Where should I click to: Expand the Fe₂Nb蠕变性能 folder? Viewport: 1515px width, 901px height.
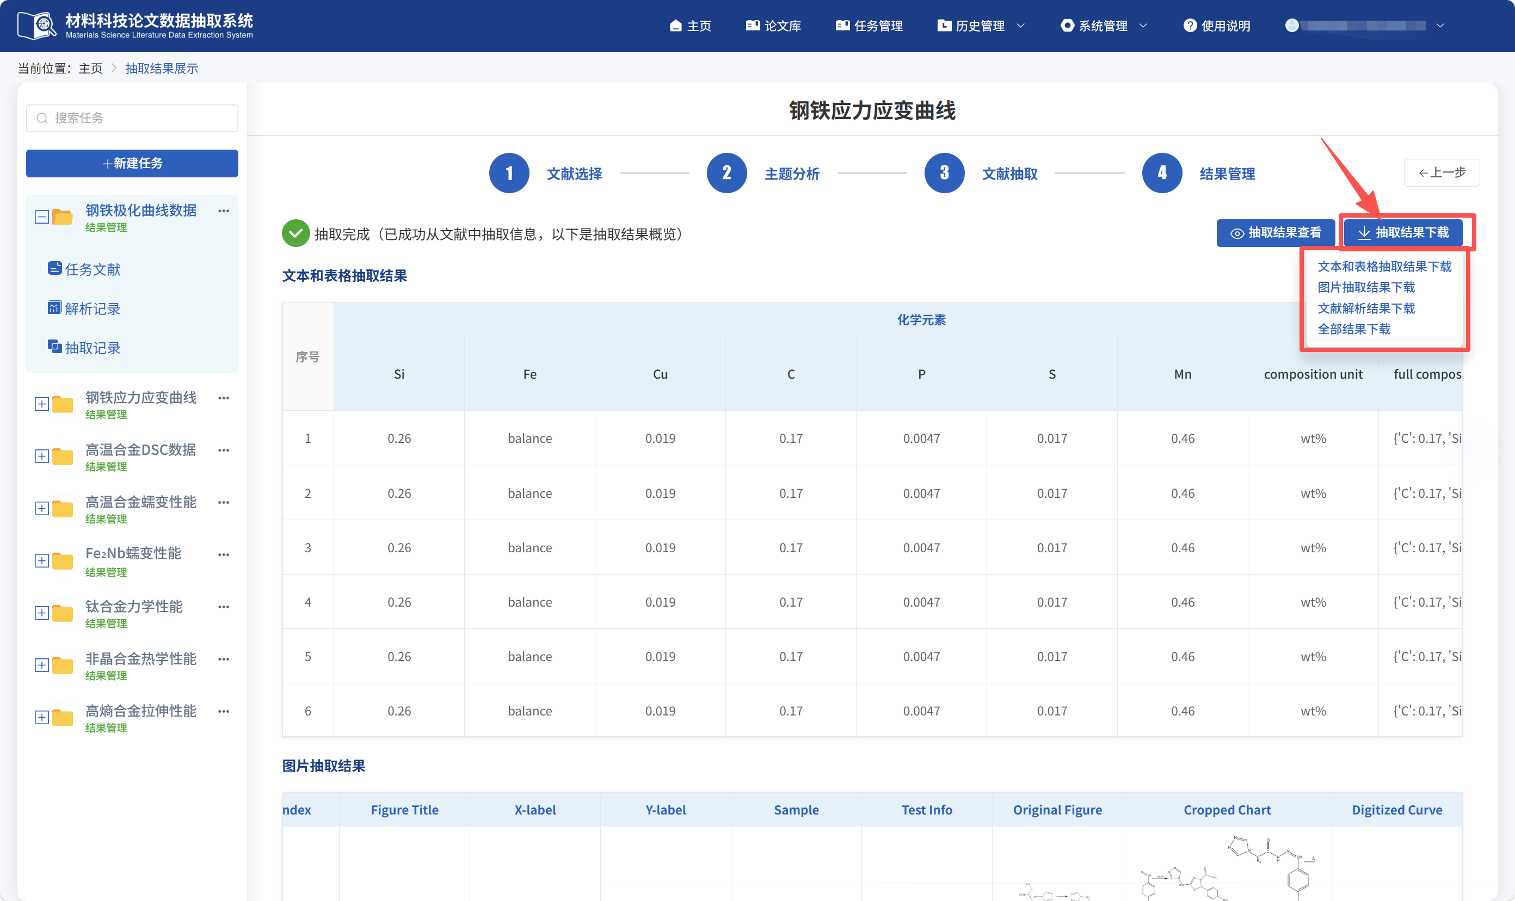(41, 560)
